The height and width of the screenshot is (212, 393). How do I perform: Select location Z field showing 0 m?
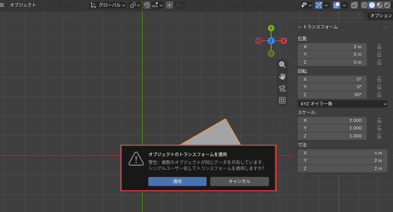click(332, 62)
